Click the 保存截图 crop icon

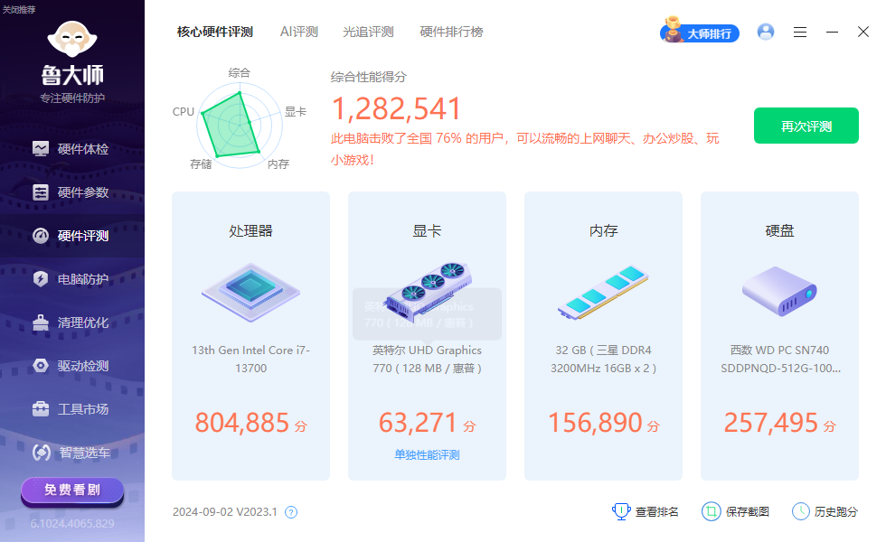pos(712,511)
